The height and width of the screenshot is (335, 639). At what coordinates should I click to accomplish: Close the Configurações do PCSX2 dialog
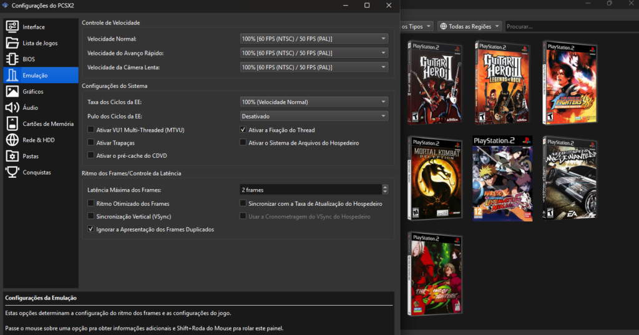[x=389, y=5]
